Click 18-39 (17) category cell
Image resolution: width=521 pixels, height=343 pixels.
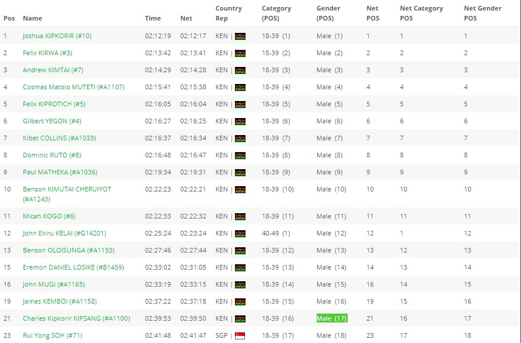278,335
